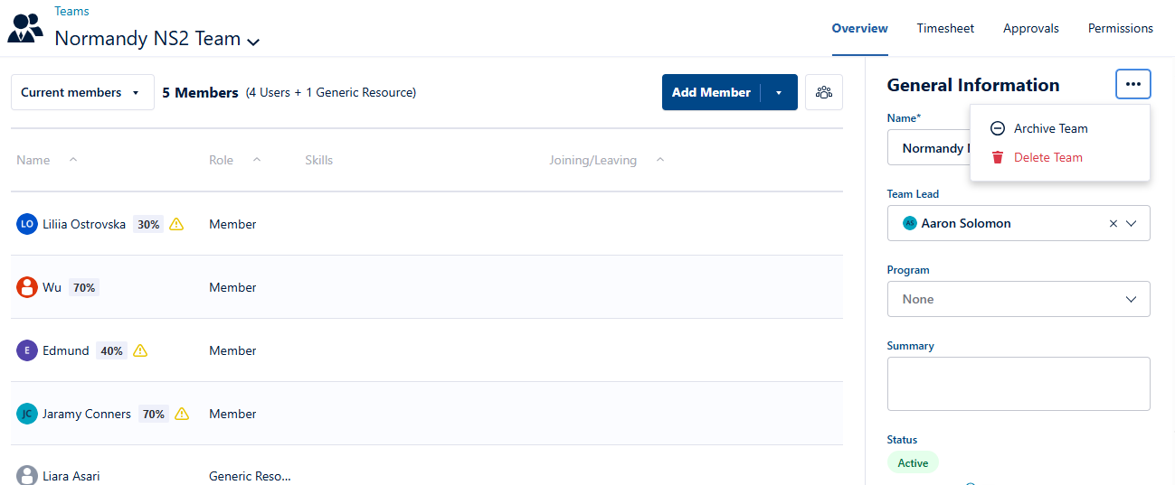Click Liliia Ostrovska's LO avatar
The image size is (1175, 485).
coord(27,224)
